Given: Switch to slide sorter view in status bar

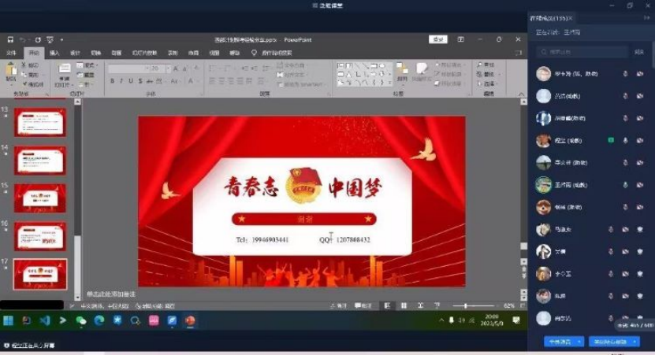Looking at the screenshot, I should (x=404, y=305).
